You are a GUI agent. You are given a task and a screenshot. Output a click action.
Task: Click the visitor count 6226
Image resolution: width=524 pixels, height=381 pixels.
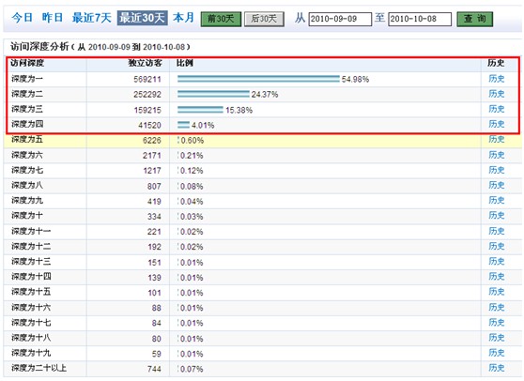point(152,140)
